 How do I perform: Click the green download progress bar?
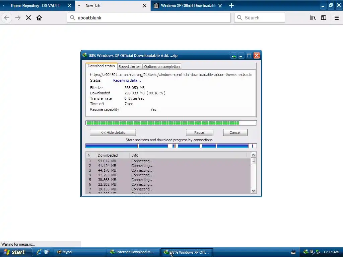pyautogui.click(x=171, y=123)
